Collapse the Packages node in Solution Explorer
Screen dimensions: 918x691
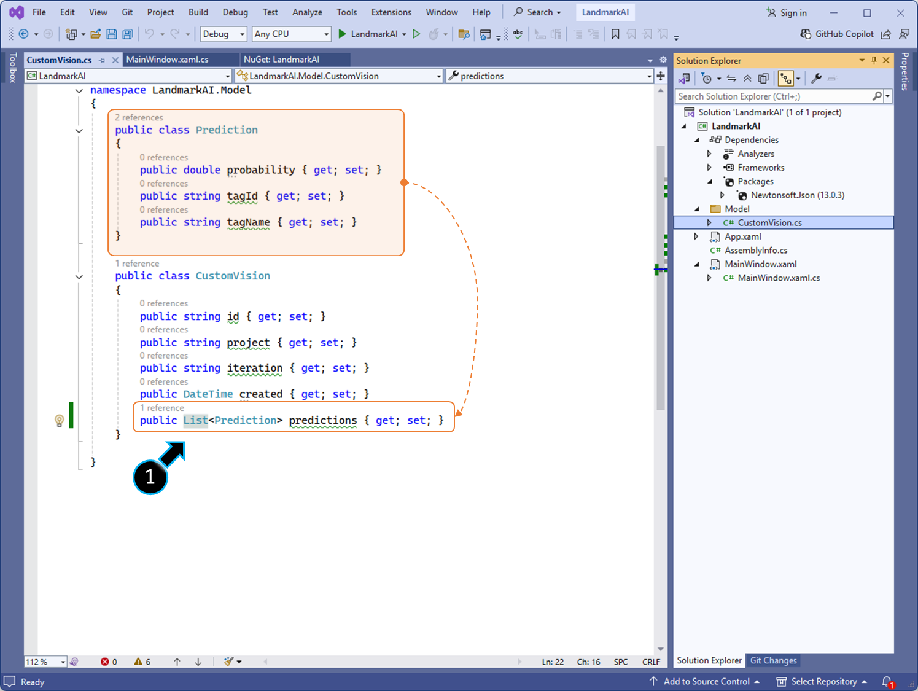(710, 181)
